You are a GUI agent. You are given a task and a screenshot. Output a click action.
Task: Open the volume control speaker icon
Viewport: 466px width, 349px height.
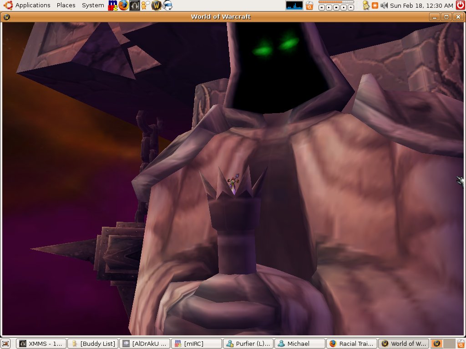pyautogui.click(x=384, y=5)
